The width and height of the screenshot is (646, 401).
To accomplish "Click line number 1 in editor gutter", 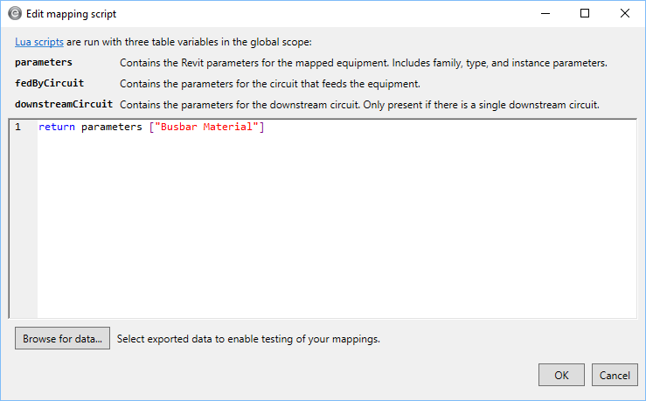I will (x=18, y=128).
